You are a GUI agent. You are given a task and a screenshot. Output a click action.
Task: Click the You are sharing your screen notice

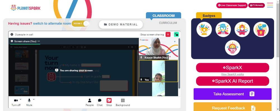[x=74, y=70]
